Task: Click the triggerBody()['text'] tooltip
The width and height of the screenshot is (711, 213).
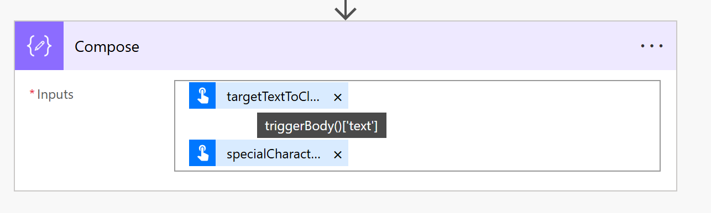Action: pos(321,126)
